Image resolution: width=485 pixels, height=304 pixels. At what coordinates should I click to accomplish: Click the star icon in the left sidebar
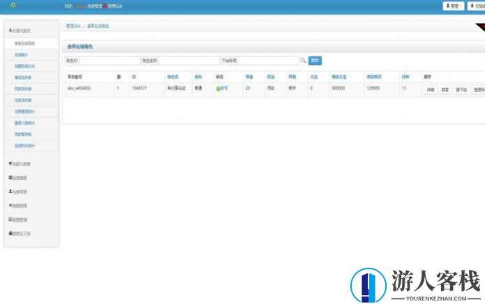pos(10,206)
